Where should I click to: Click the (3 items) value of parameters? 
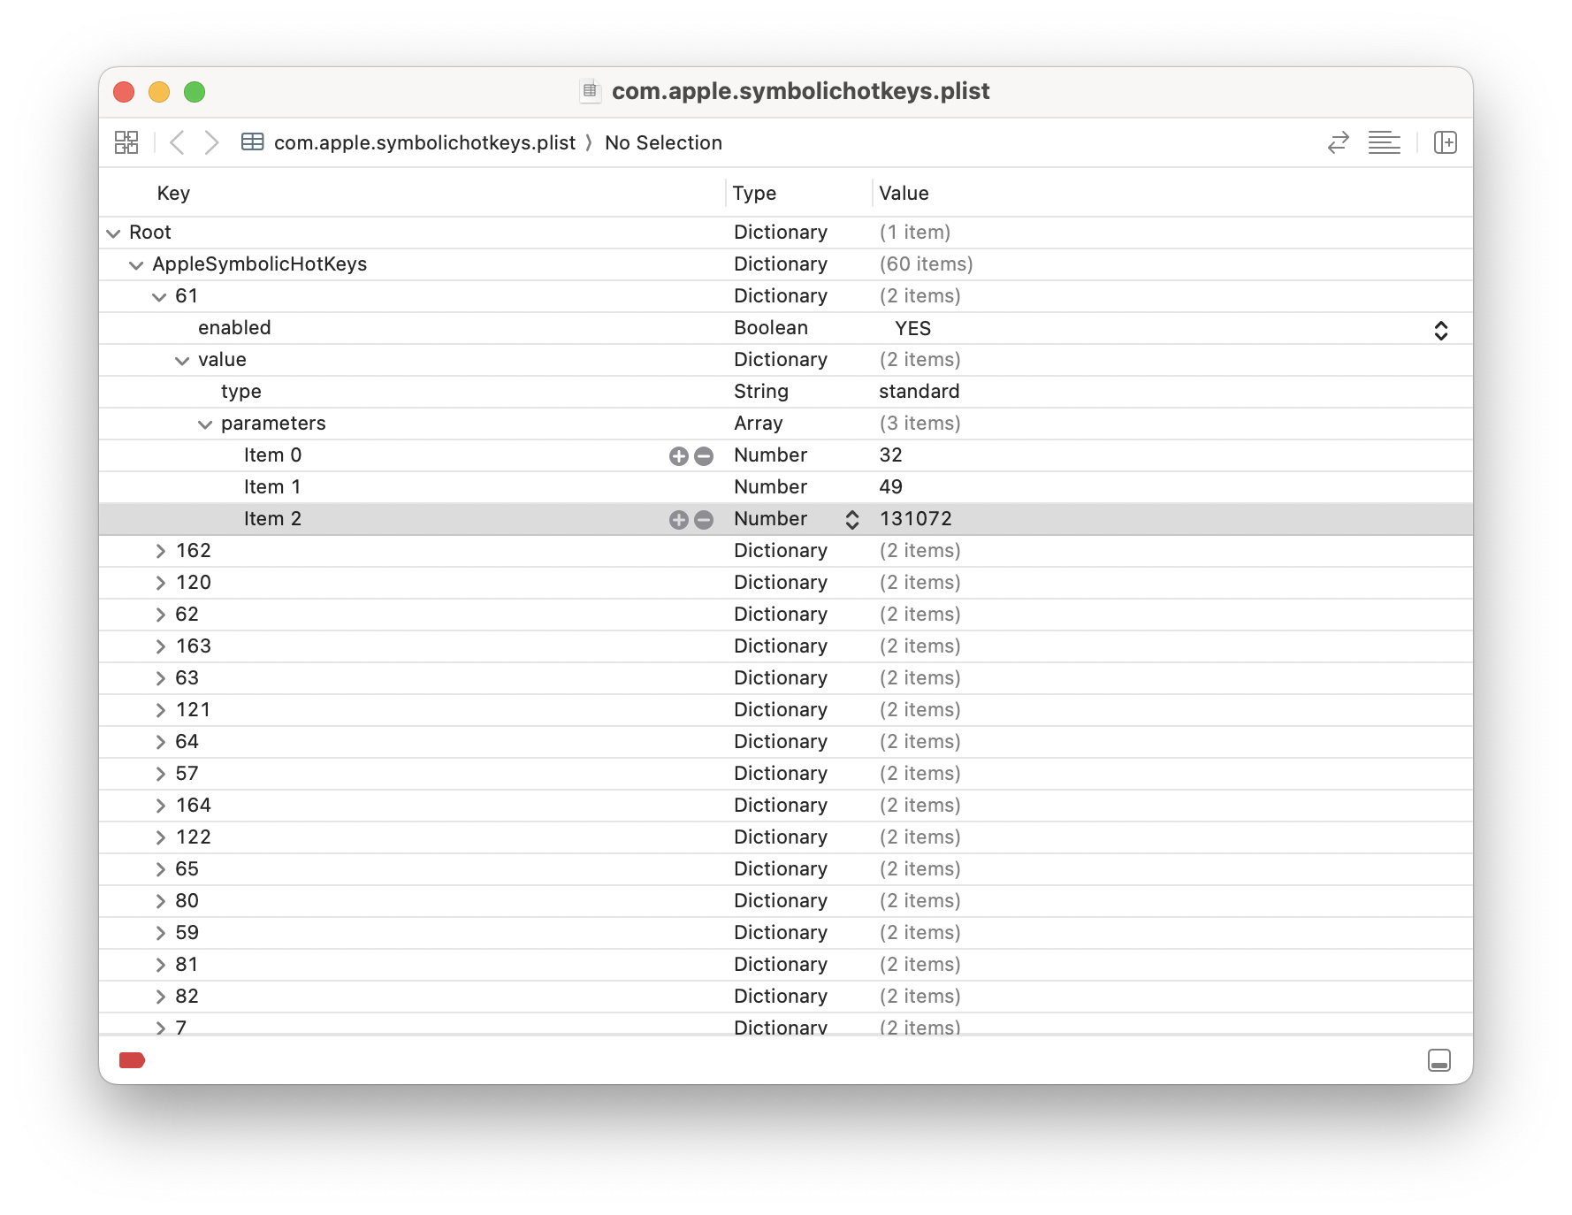[920, 424]
